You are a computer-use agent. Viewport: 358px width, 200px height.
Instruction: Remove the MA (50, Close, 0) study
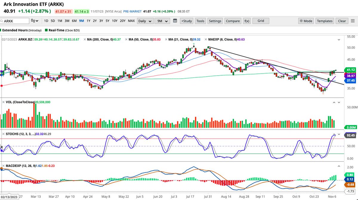pos(126,39)
